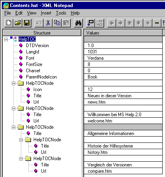Click the Structure column header

(x=42, y=33)
